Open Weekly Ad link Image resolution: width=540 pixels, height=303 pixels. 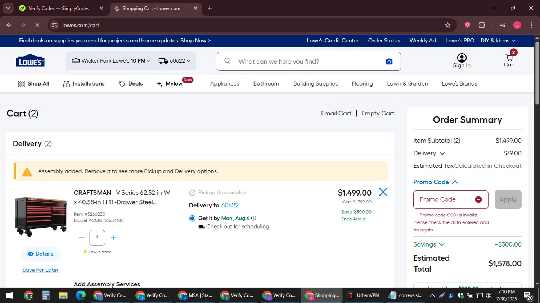pyautogui.click(x=423, y=41)
